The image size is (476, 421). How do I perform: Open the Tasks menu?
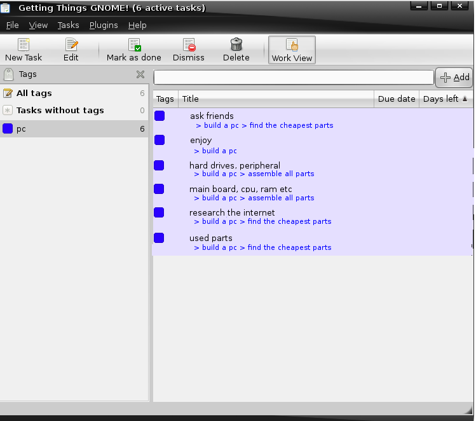[68, 25]
